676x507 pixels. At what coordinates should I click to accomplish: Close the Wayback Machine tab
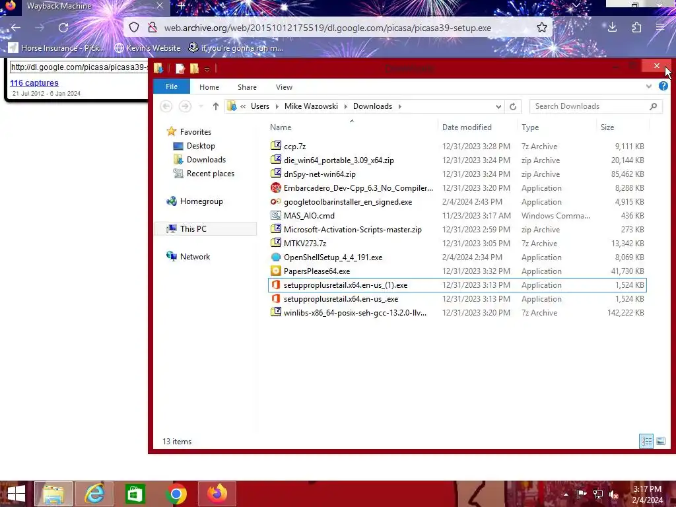(160, 5)
